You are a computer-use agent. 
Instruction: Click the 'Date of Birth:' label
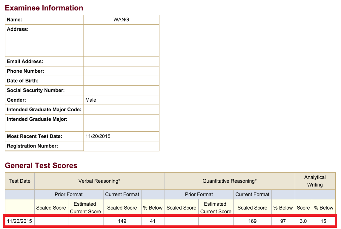point(23,80)
